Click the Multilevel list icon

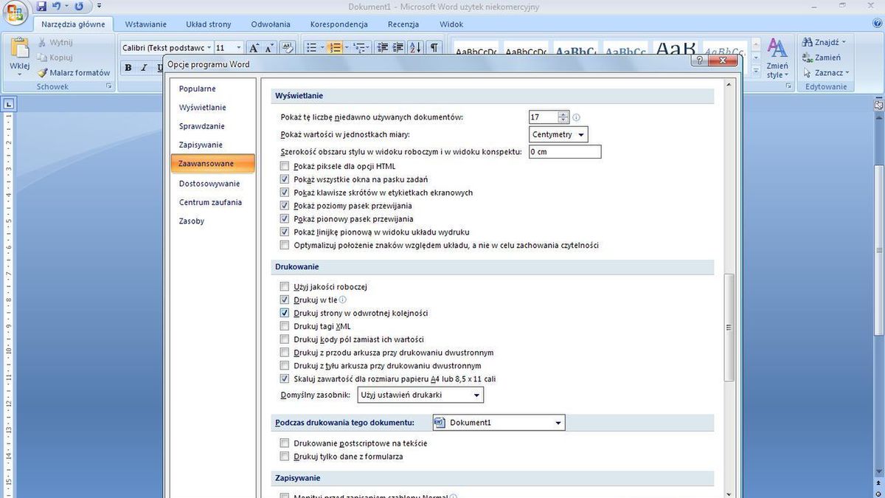(x=361, y=47)
